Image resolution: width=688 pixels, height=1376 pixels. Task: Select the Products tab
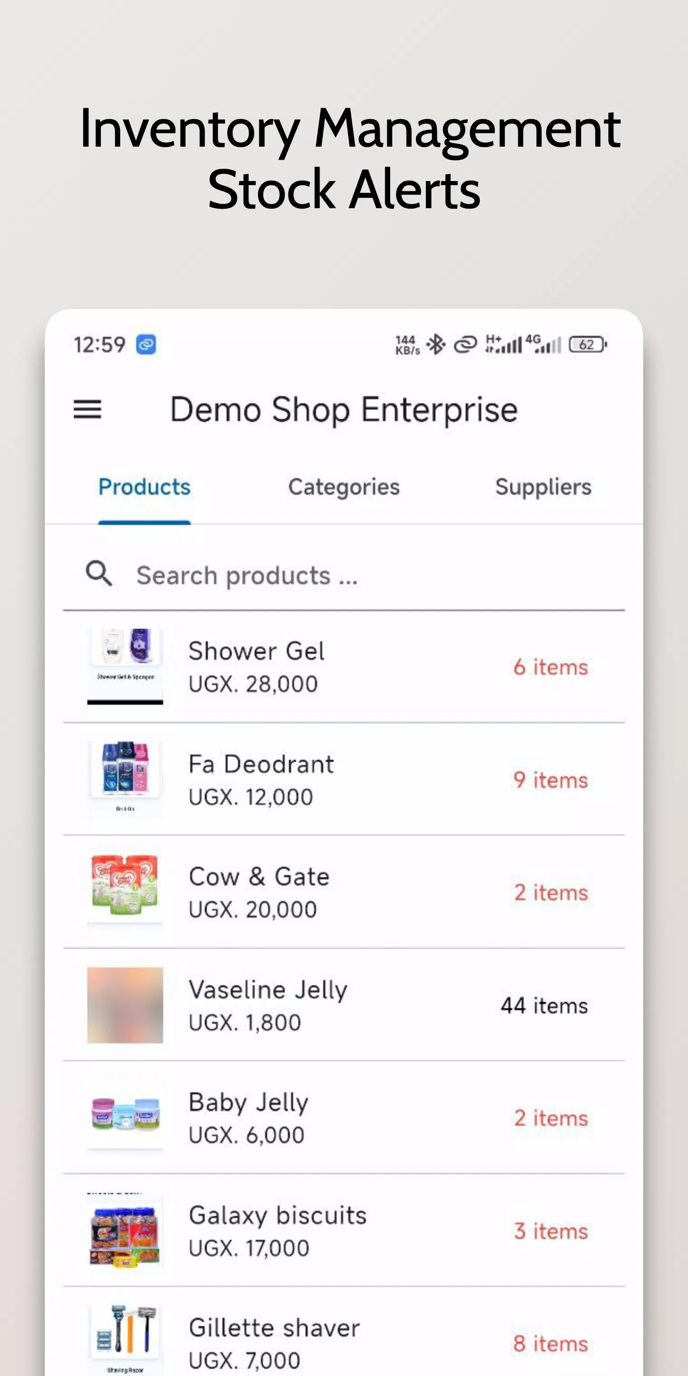[x=144, y=487]
